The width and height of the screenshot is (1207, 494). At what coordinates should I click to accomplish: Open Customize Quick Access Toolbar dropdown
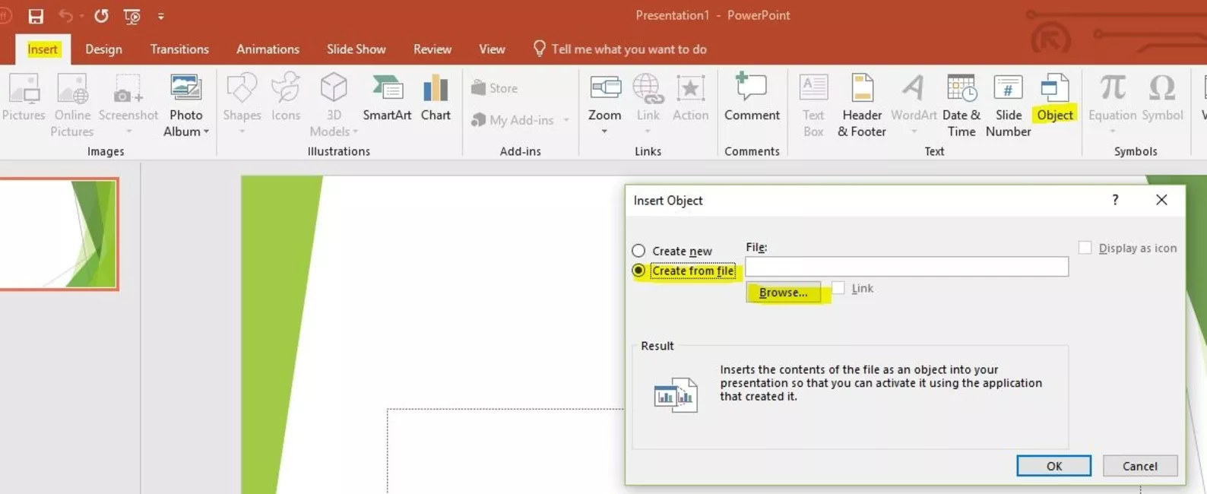coord(161,16)
